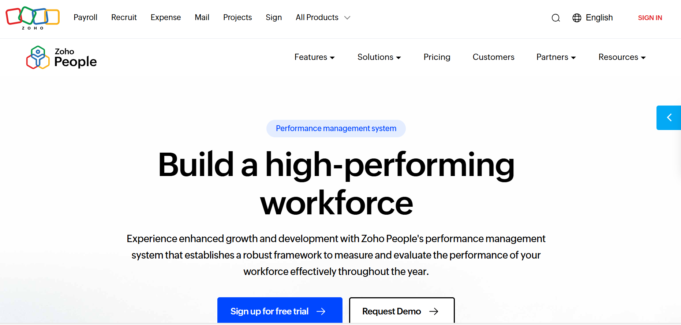Expand the blue side panel arrow
681x325 pixels.
coord(669,118)
